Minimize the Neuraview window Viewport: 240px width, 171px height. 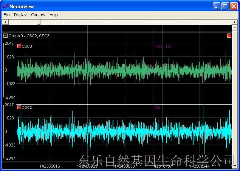216,6
